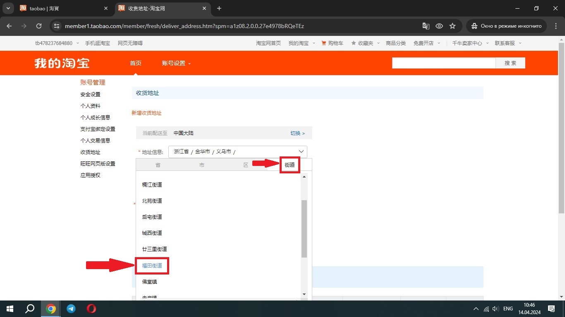Click the incognito mode indicator button

[507, 26]
